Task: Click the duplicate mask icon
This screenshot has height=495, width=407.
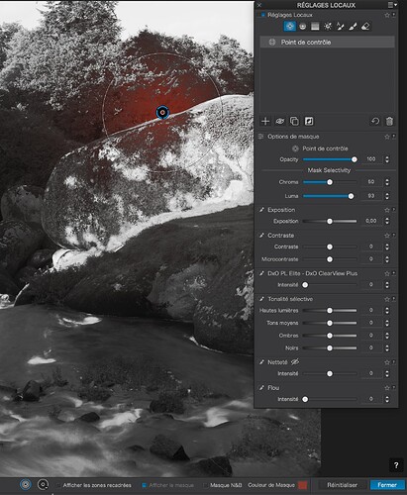Action: click(294, 122)
